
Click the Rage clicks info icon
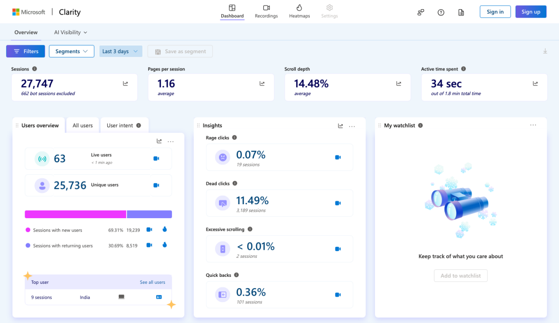tap(234, 137)
